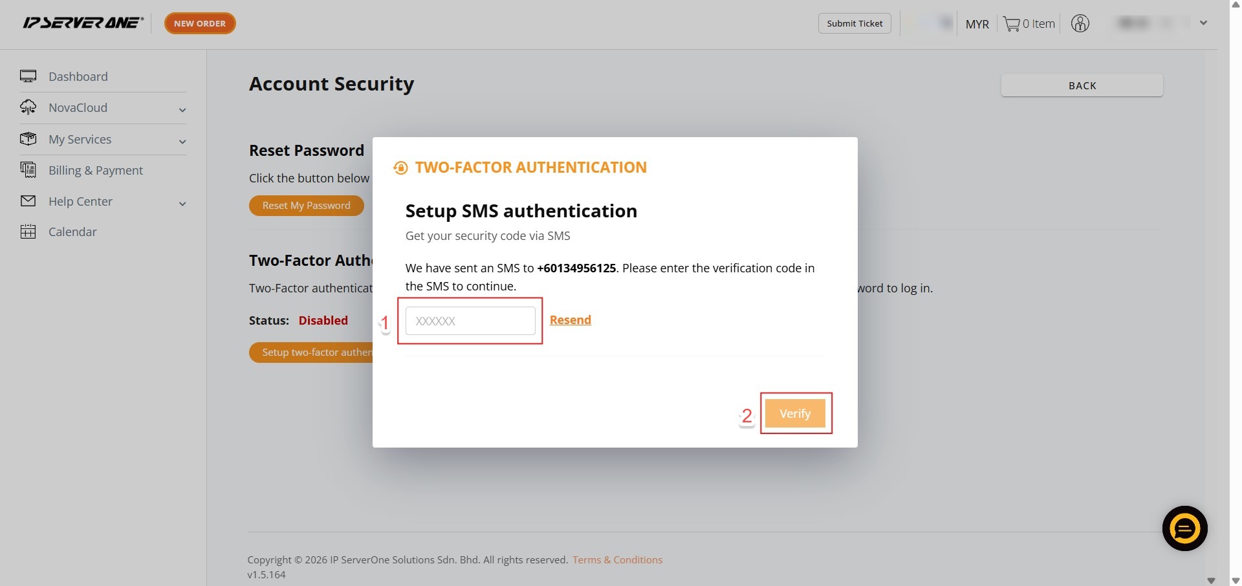
Task: Click the Calendar grid icon
Action: point(28,232)
